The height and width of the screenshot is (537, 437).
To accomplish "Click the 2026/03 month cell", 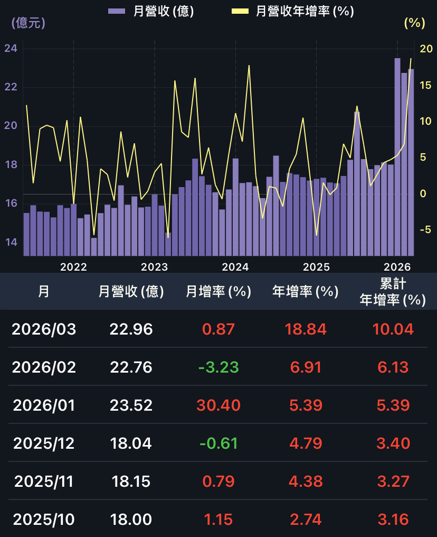I will tap(44, 329).
